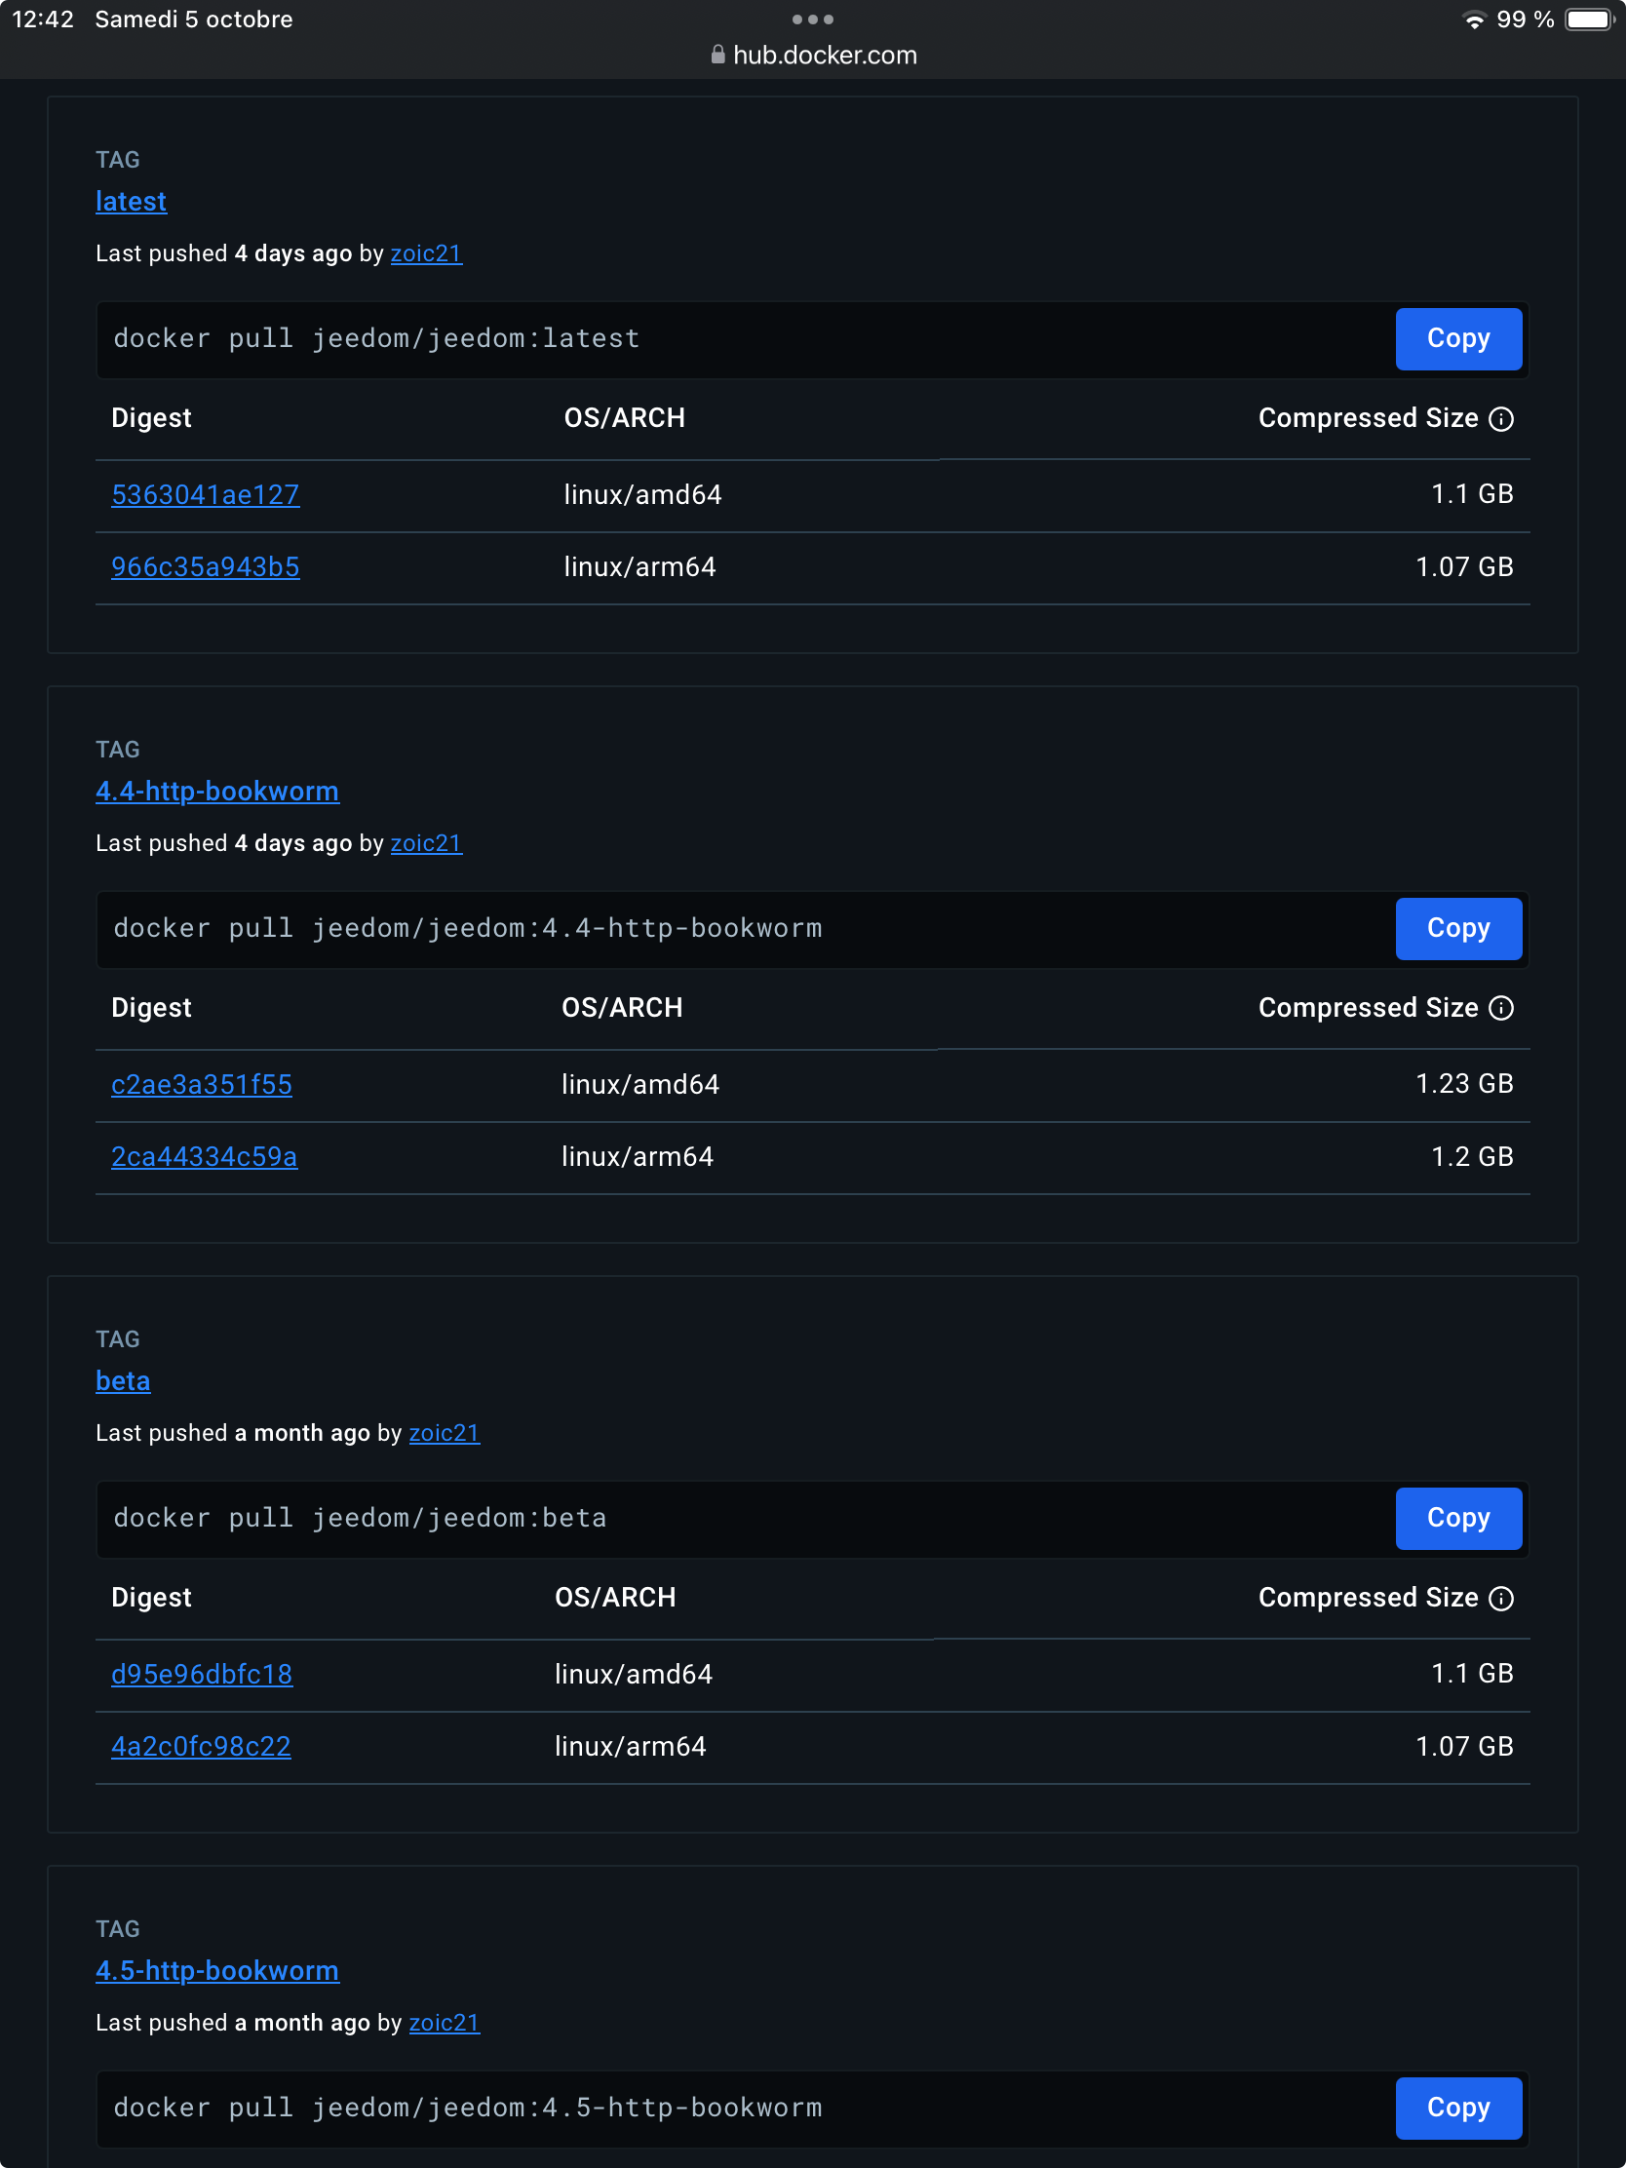Open digest 5363041ae127

click(205, 495)
